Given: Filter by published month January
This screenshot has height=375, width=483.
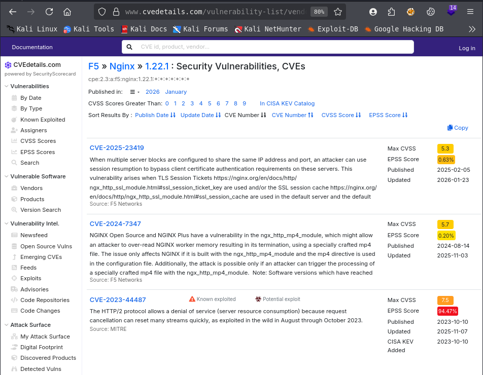Looking at the screenshot, I should point(176,92).
